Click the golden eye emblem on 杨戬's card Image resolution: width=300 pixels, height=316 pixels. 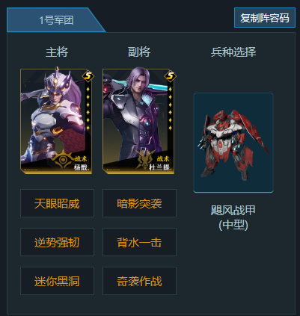pyautogui.click(x=63, y=159)
